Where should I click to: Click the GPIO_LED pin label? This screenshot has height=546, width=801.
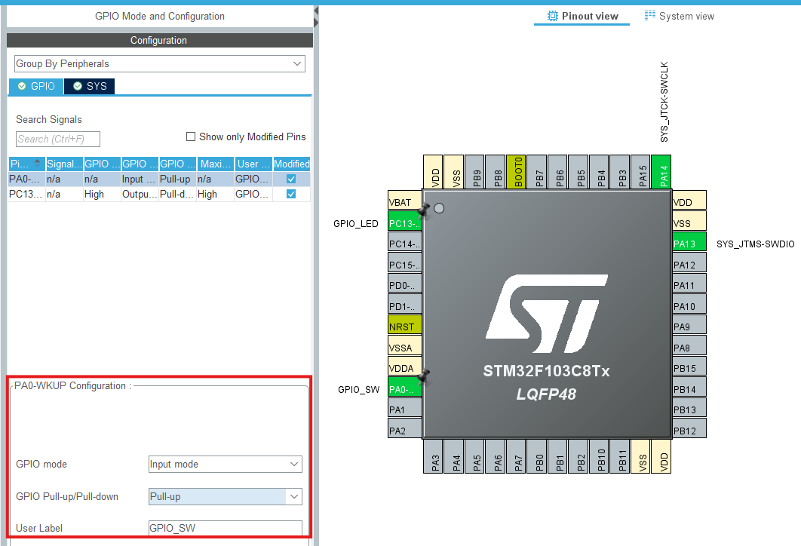click(x=355, y=224)
